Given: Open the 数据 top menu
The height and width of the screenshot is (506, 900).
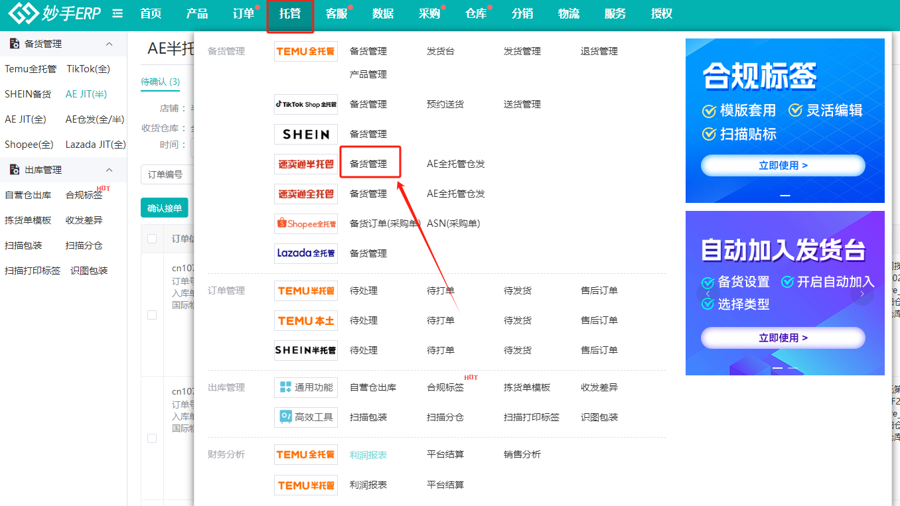Looking at the screenshot, I should [x=383, y=13].
